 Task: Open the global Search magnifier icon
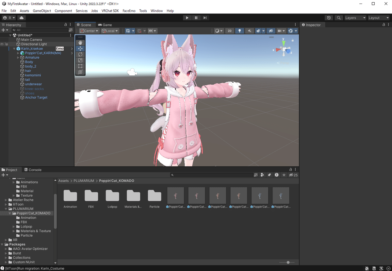339,18
